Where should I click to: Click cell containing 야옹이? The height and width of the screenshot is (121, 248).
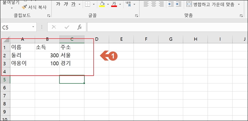coord(22,63)
